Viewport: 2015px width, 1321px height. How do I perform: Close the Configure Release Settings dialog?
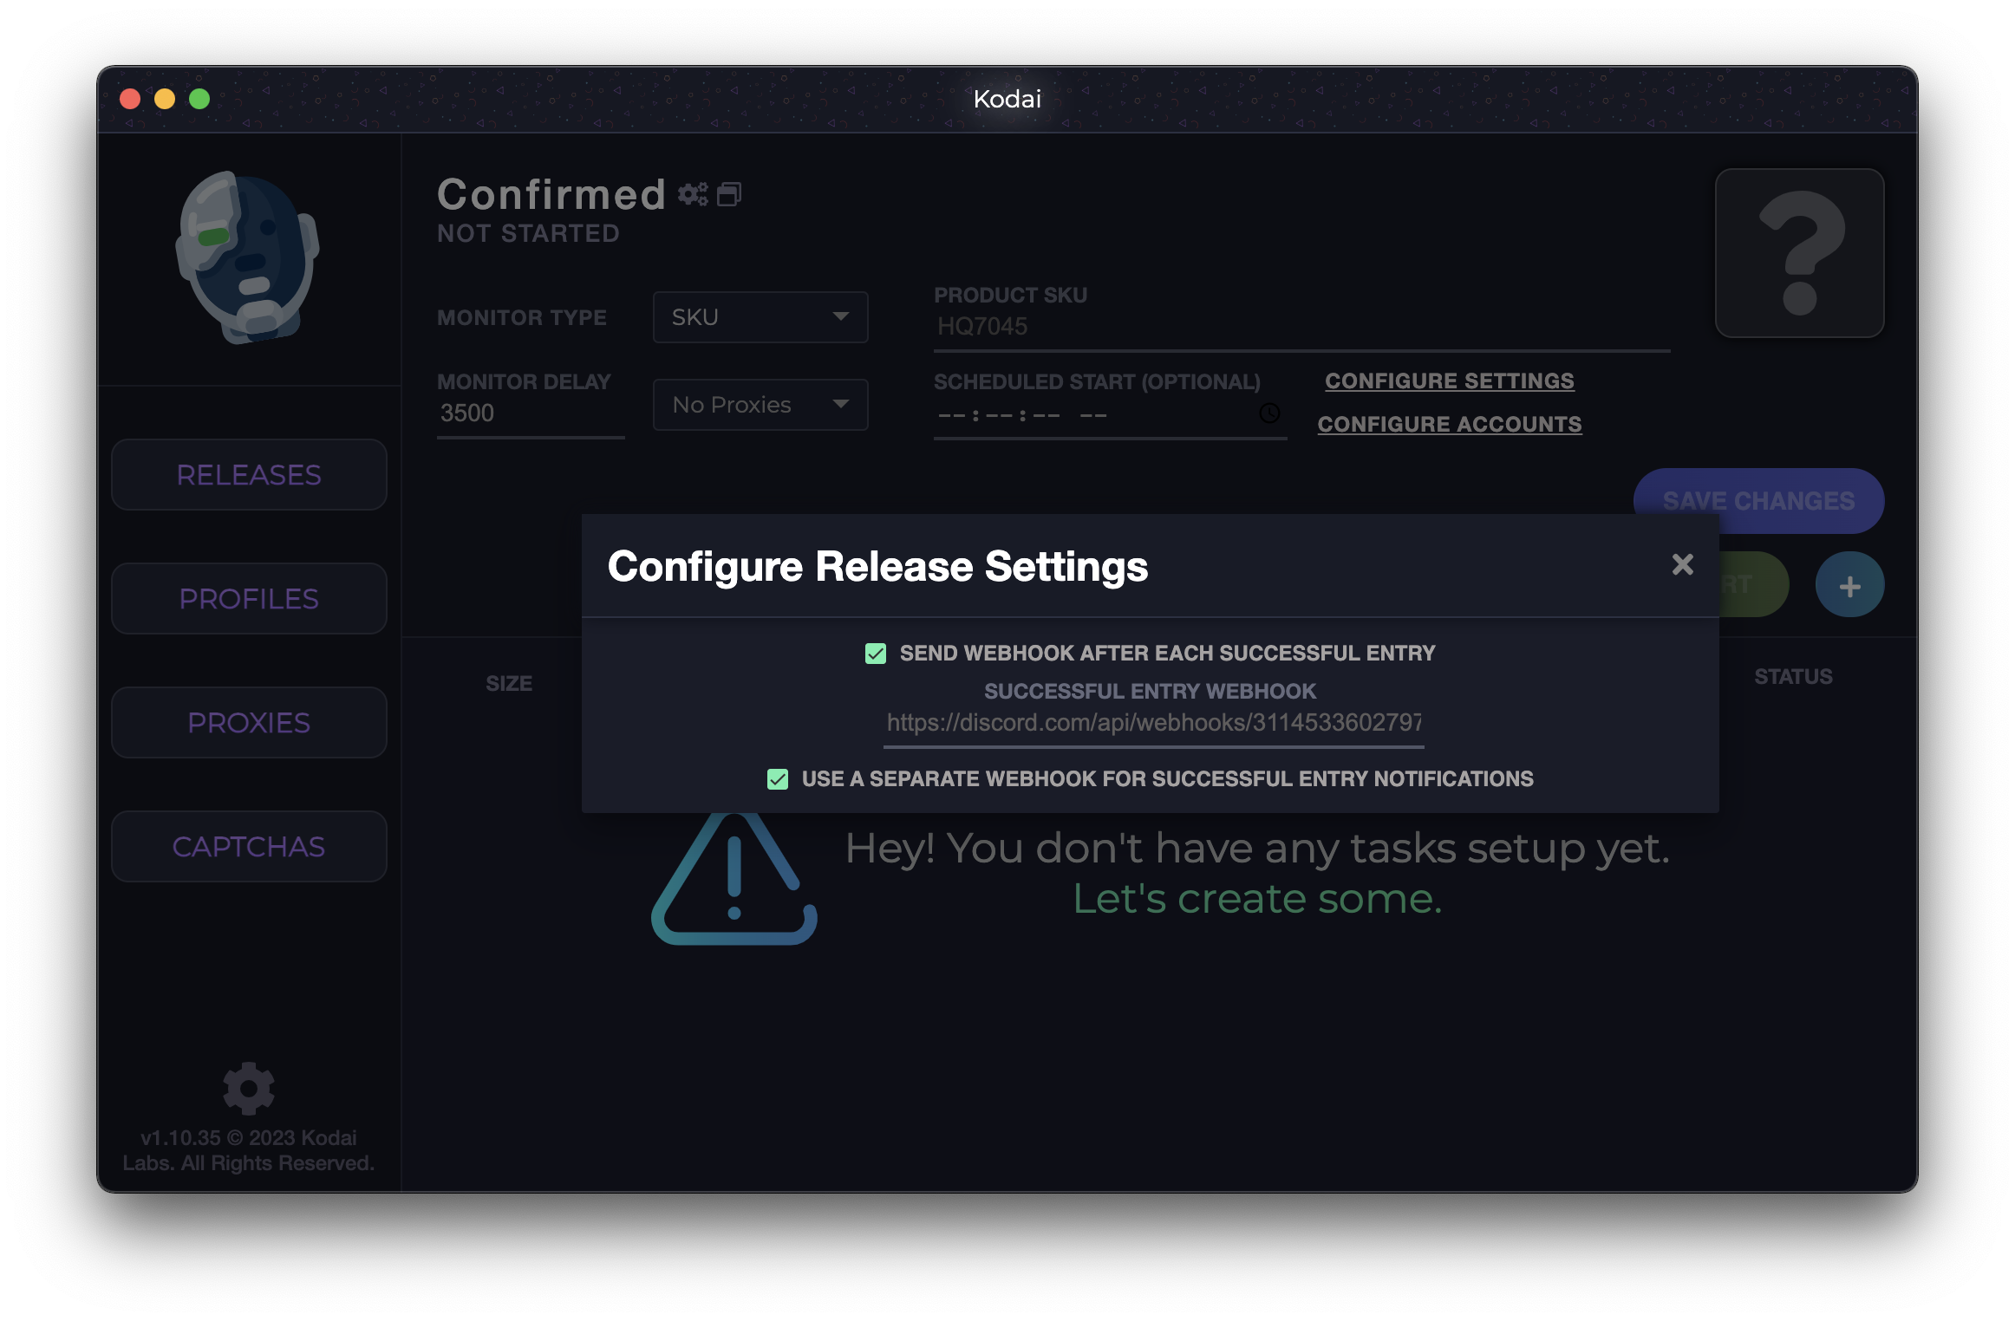pos(1682,565)
